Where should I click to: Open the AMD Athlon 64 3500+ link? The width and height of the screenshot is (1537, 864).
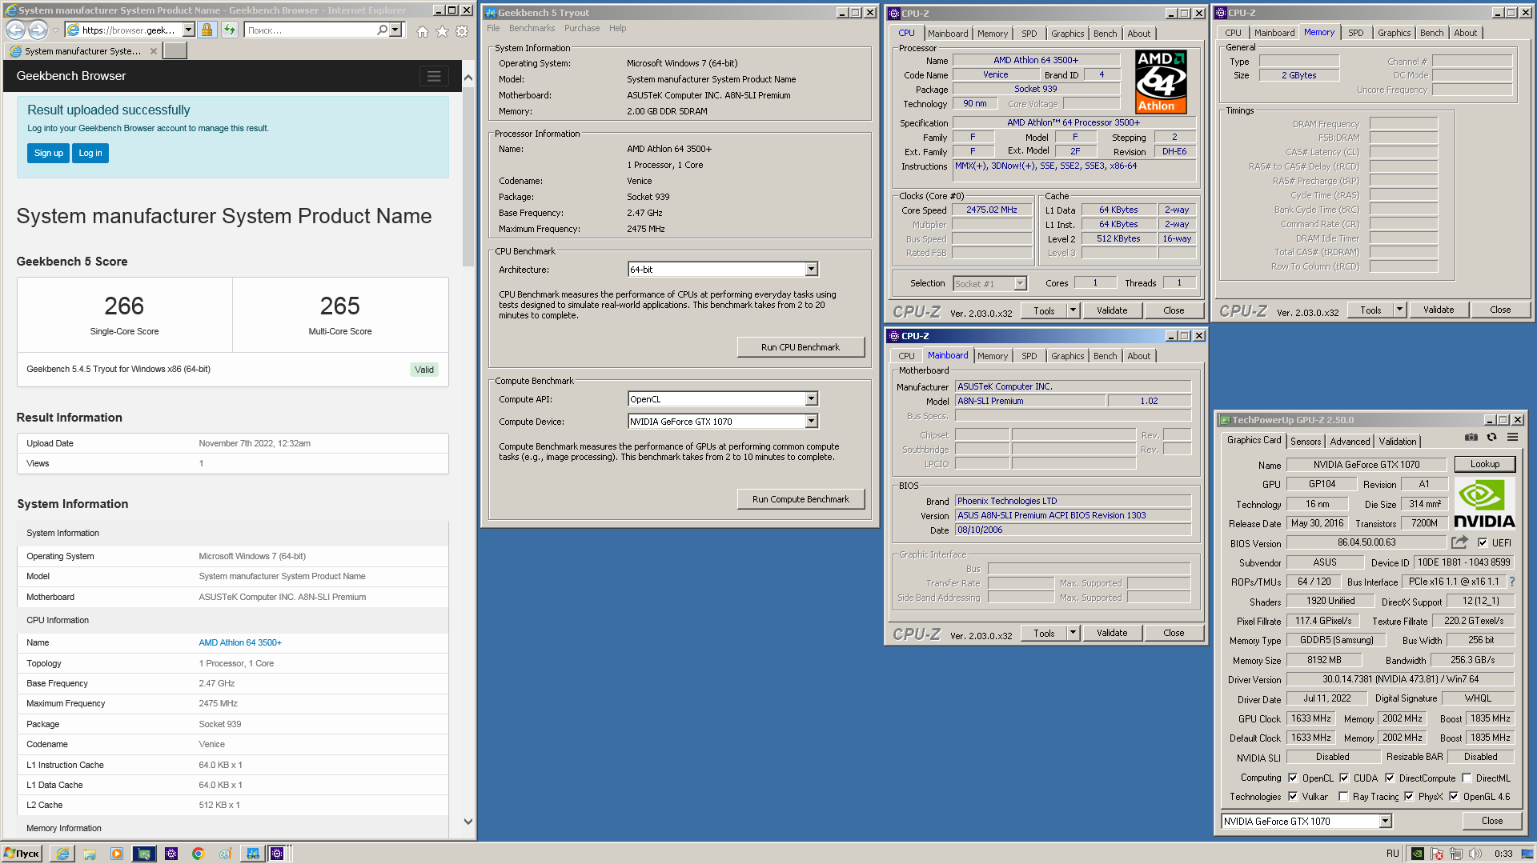(240, 643)
